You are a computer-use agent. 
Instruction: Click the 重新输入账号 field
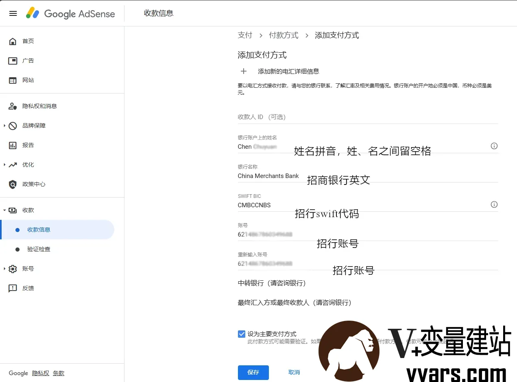[x=368, y=261]
